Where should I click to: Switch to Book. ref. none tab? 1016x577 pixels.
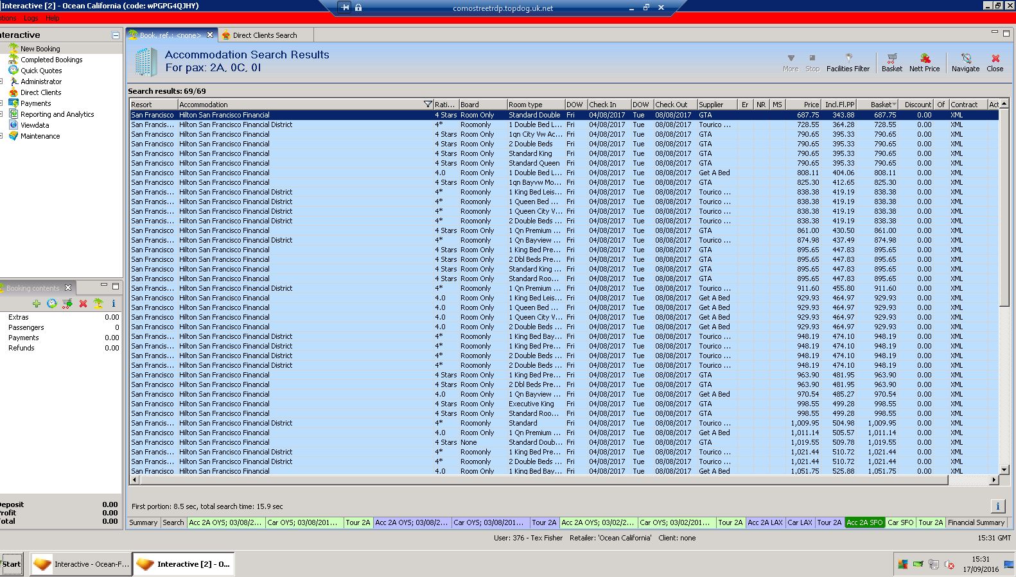click(x=170, y=35)
